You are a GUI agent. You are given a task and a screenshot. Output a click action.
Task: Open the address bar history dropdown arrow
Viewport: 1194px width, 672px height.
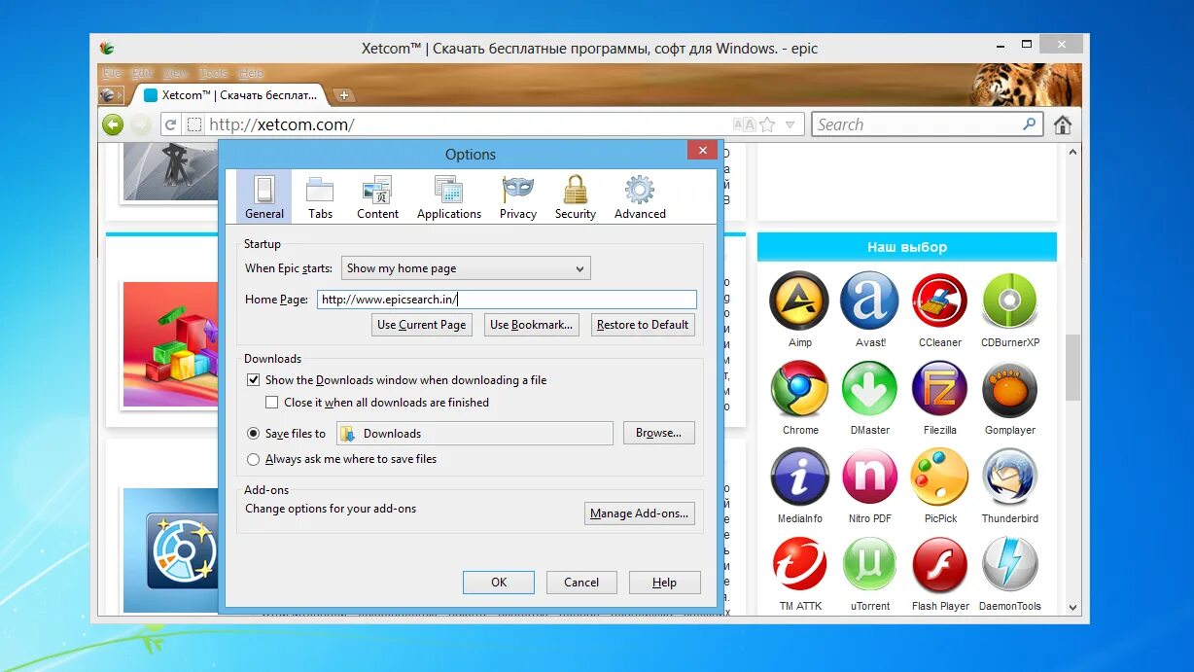coord(790,124)
